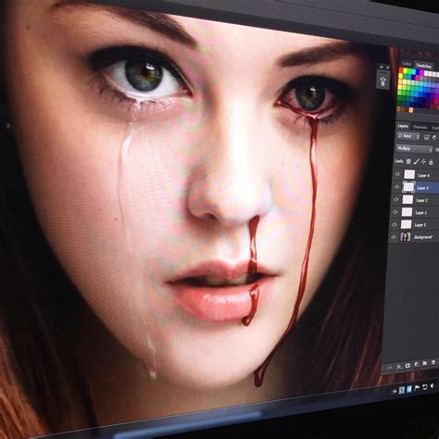The image size is (439, 439).
Task: Create new fill or adjustment layer icon
Action: click(416, 365)
